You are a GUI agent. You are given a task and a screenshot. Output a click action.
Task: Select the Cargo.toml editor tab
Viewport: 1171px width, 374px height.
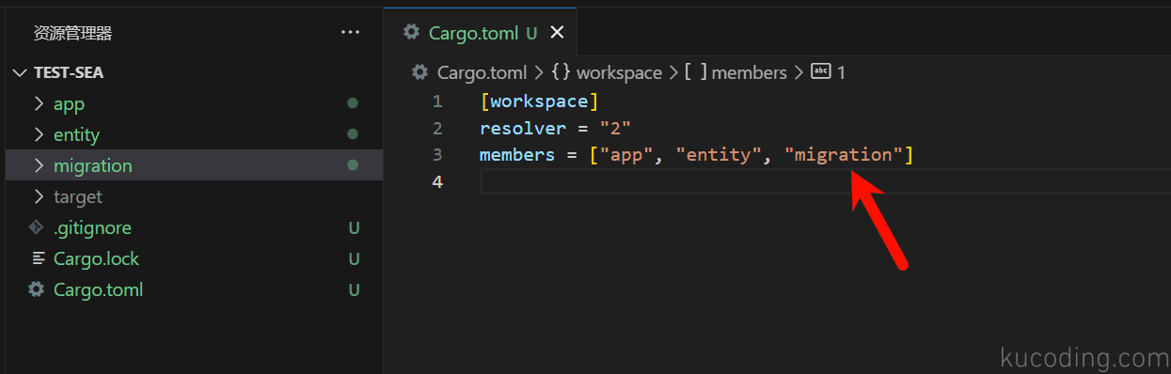481,33
